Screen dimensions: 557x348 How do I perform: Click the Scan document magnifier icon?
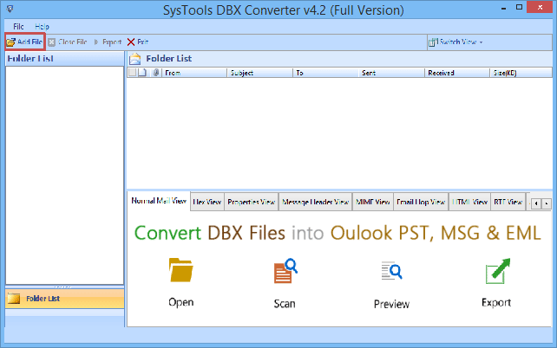click(x=285, y=271)
